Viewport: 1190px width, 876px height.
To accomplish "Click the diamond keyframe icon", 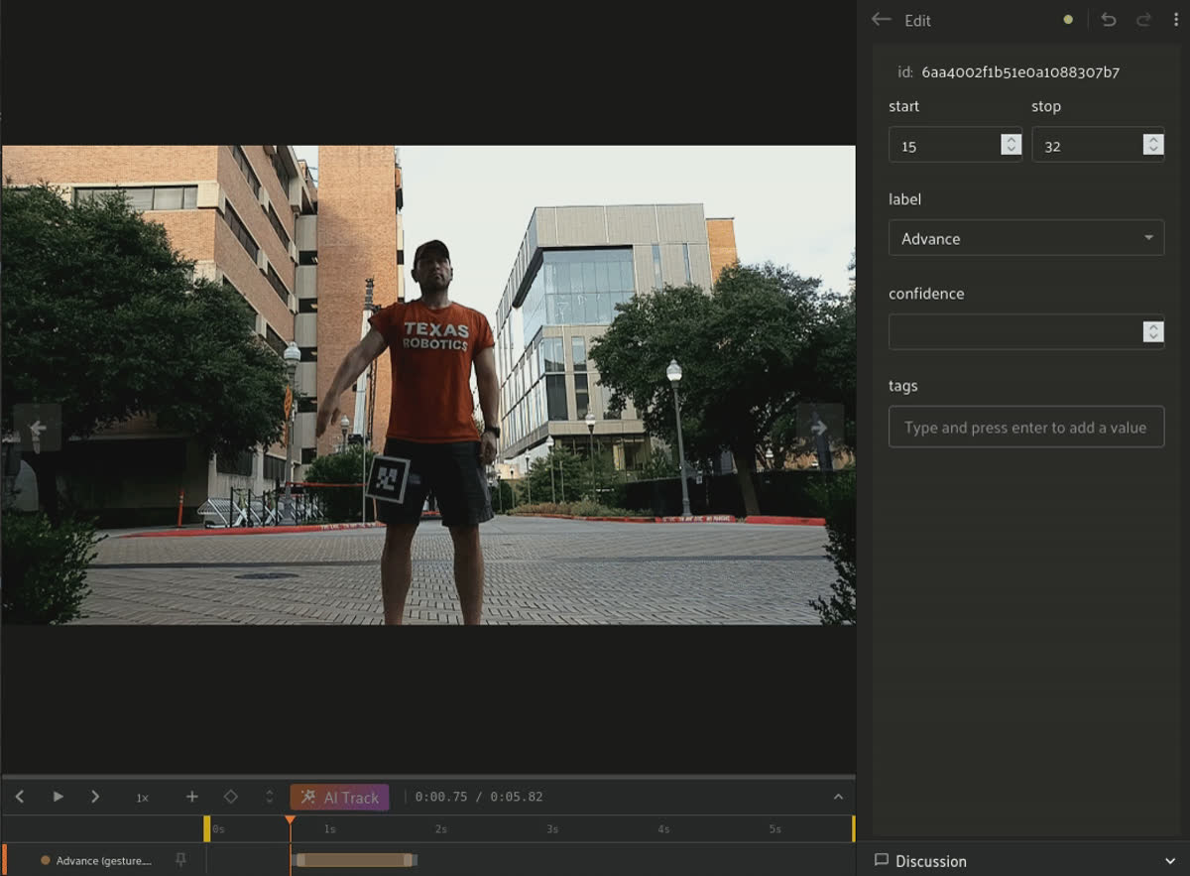I will point(230,797).
